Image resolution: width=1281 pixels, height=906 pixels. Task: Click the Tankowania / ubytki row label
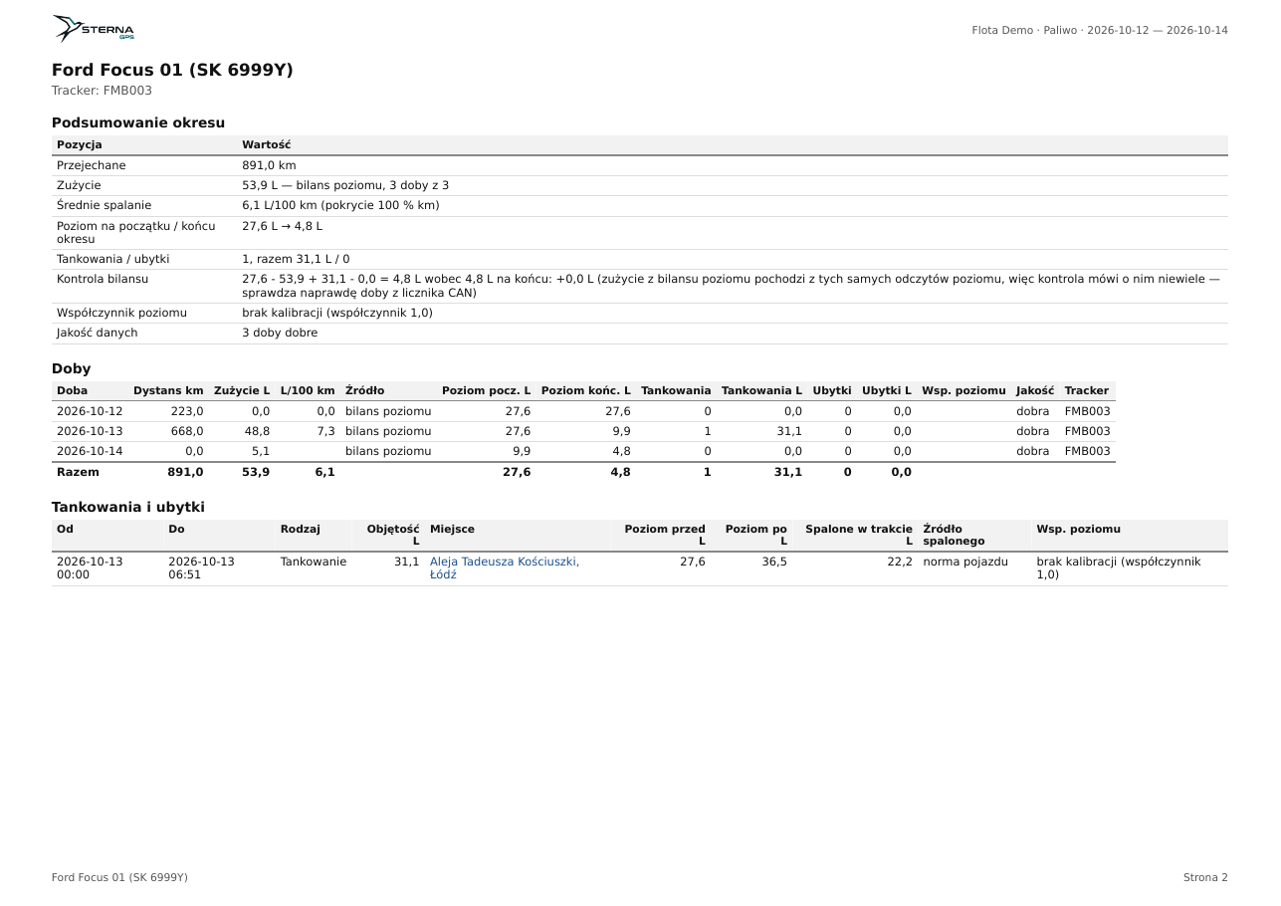click(x=112, y=259)
